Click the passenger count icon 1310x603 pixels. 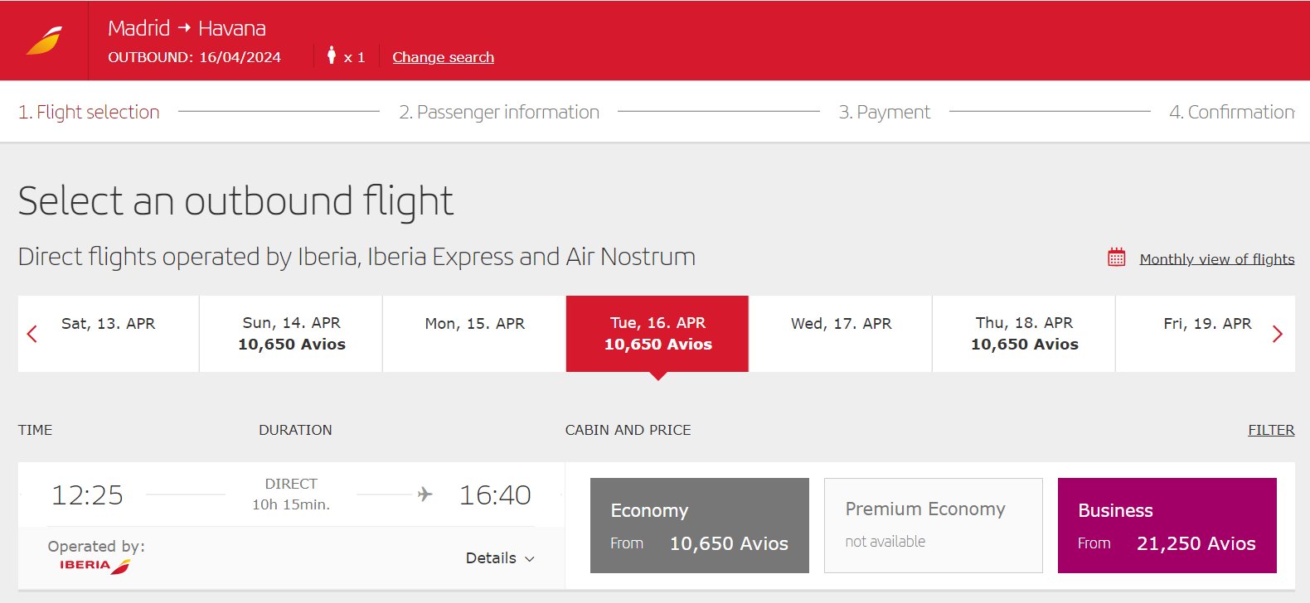tap(332, 55)
